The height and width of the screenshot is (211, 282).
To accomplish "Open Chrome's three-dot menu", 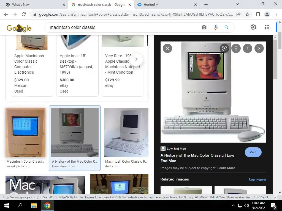I will click(276, 14).
